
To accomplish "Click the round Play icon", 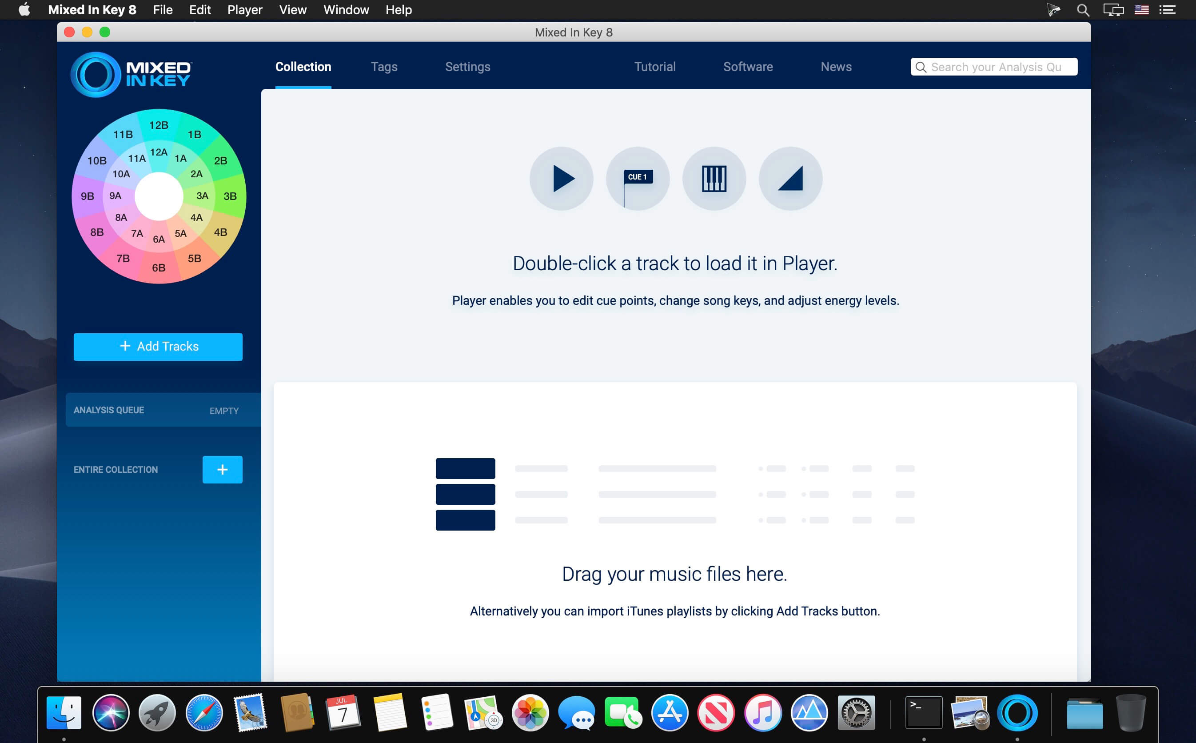I will click(561, 179).
